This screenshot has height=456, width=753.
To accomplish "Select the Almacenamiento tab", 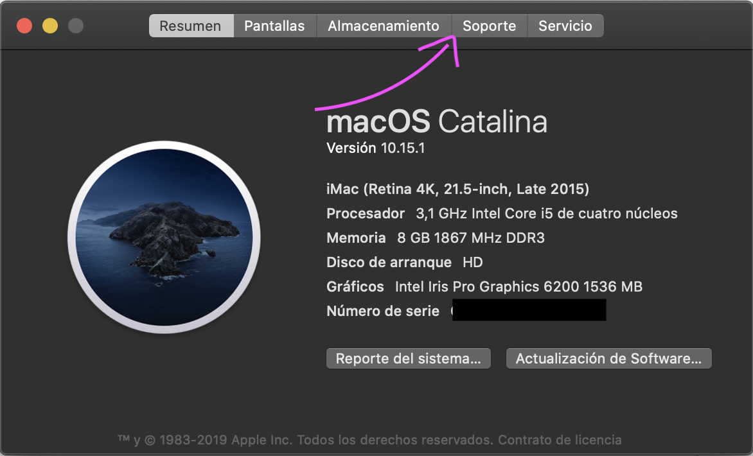I will click(x=384, y=26).
